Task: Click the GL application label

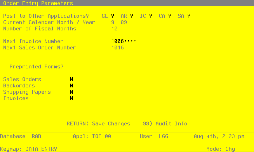Action: tap(105, 16)
